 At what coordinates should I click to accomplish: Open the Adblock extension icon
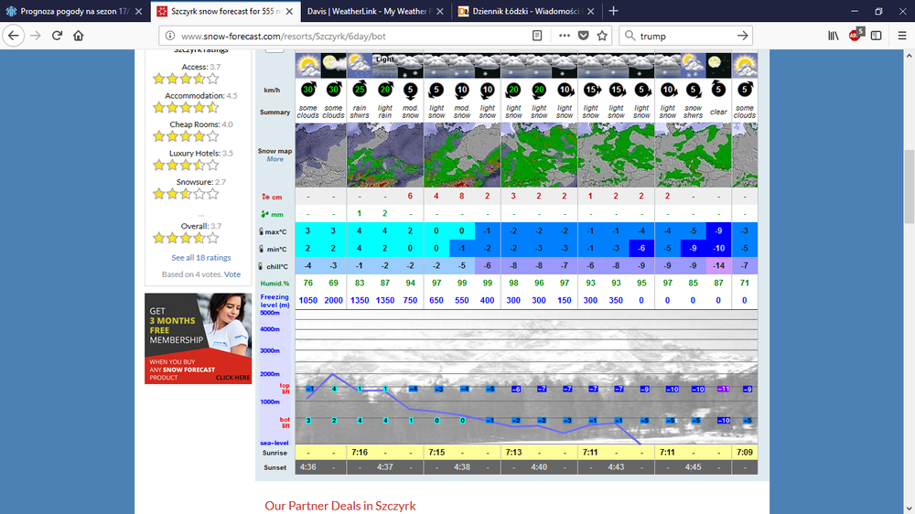[x=856, y=35]
